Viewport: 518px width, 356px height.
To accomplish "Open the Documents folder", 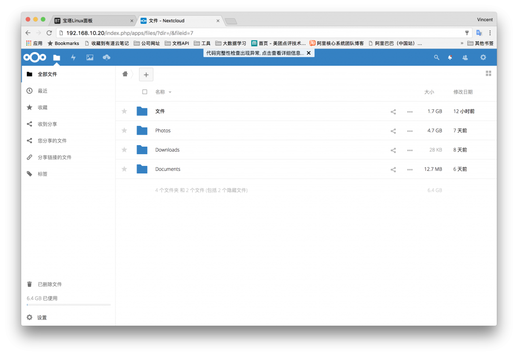I will coord(168,169).
